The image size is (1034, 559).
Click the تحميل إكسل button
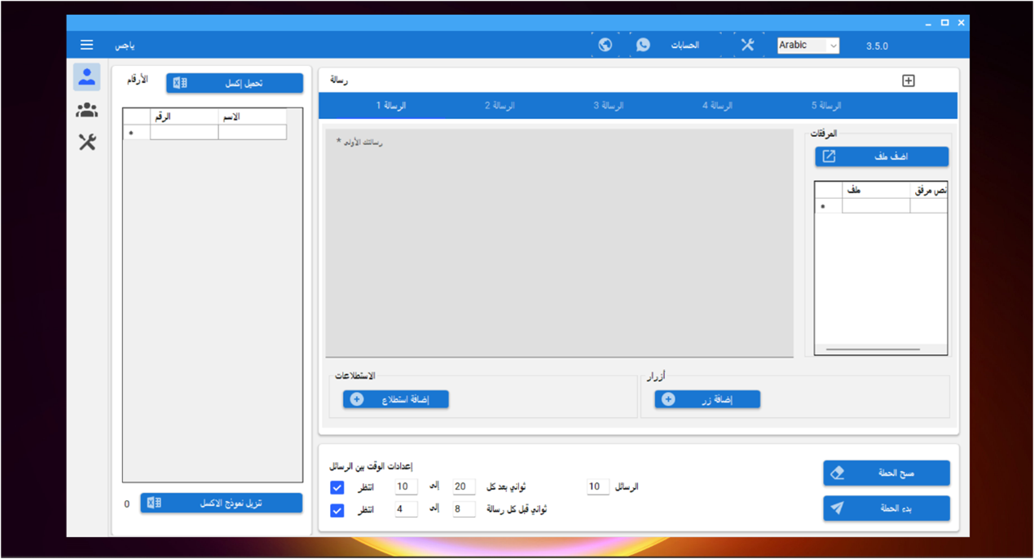pyautogui.click(x=235, y=83)
